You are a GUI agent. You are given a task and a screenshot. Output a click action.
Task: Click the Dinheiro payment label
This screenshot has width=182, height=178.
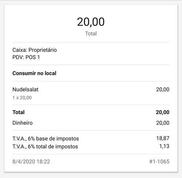(x=23, y=123)
